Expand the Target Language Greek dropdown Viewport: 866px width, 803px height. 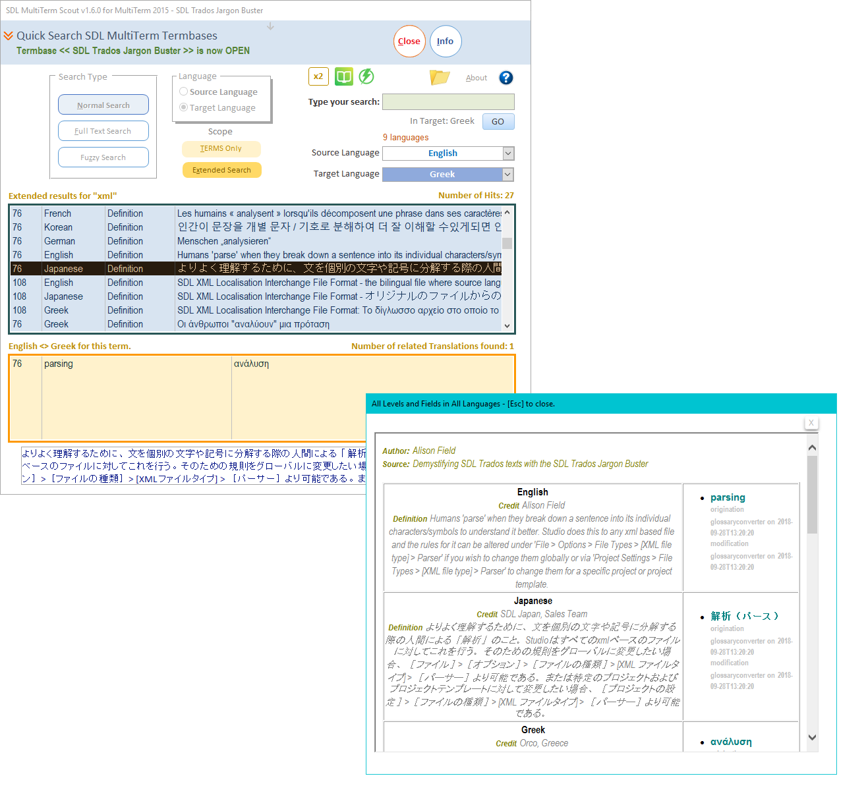click(508, 175)
